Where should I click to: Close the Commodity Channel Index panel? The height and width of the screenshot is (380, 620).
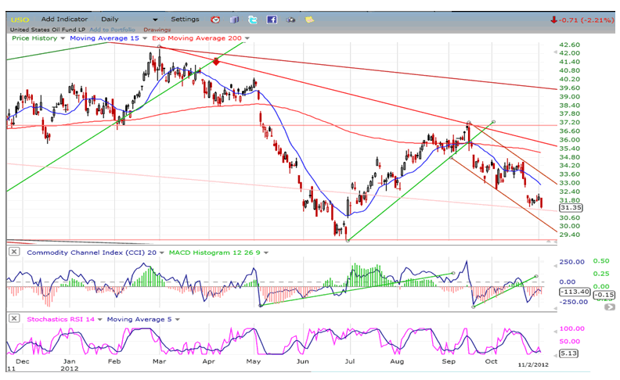15,252
